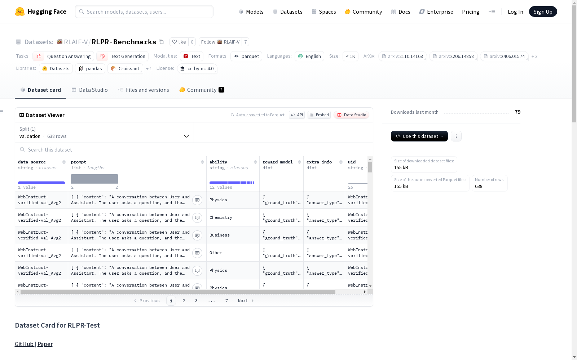Open Spaces in the top navigation
The image size is (577, 360).
click(x=324, y=12)
